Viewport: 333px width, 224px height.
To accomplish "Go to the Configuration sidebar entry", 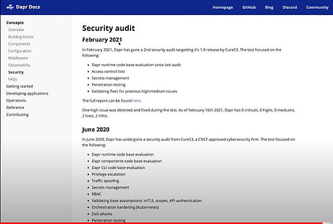I will pyautogui.click(x=20, y=51).
